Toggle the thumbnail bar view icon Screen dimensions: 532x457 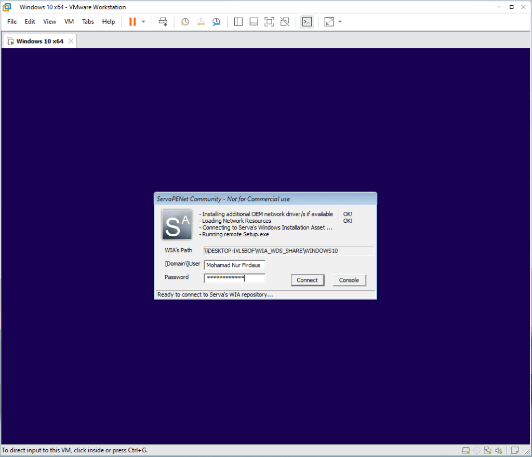[x=254, y=22]
